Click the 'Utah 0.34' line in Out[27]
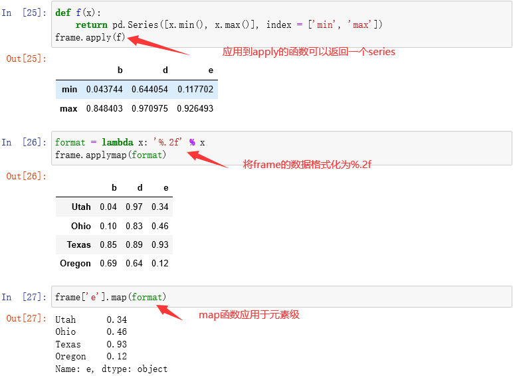This screenshot has height=376, width=513. coord(91,320)
